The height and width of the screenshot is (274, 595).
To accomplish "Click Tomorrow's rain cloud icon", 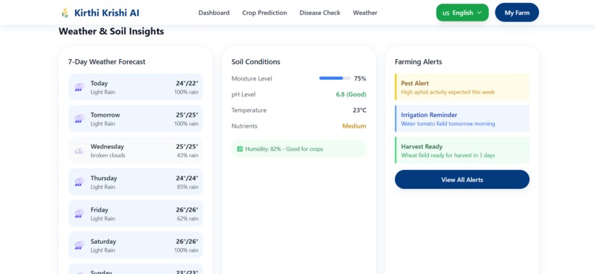I will pos(79,119).
